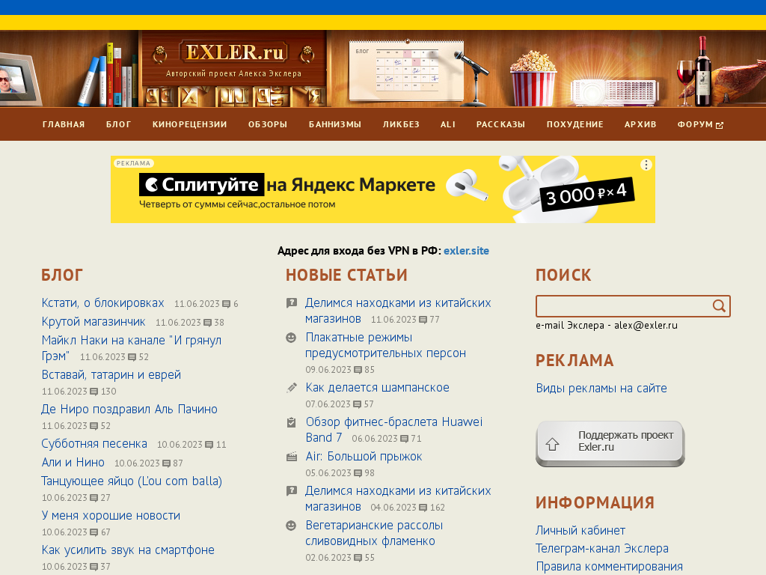Open КИНОРЕЦЕНЗИИ navigation item

[189, 125]
